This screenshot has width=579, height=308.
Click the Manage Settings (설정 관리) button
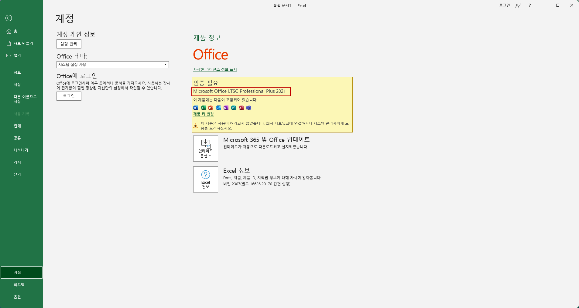pos(69,44)
